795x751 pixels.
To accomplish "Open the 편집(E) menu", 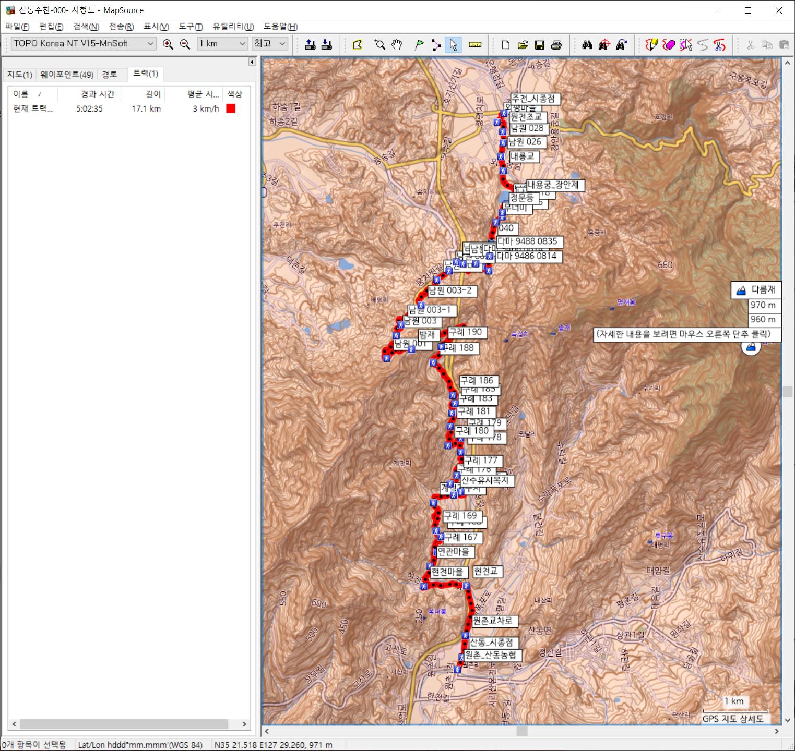I will [51, 27].
